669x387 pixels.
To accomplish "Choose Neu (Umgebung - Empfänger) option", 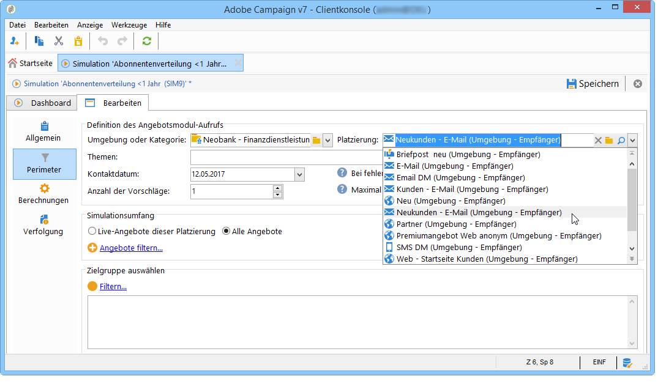I will pos(505,201).
